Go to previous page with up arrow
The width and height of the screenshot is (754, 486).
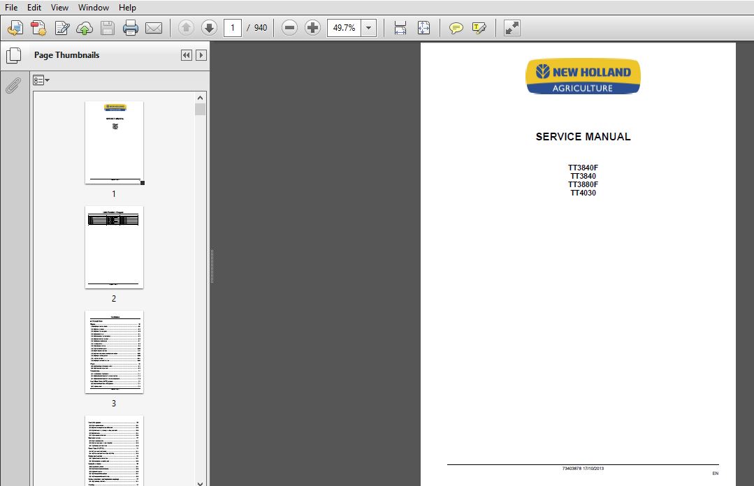(186, 28)
